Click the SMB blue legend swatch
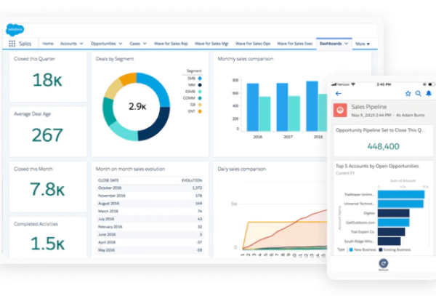Image resolution: width=436 pixels, height=296 pixels. (x=200, y=79)
